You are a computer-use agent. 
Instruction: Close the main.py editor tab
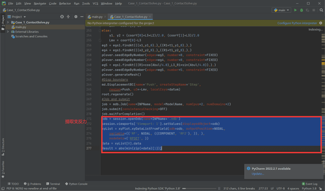click(x=105, y=17)
